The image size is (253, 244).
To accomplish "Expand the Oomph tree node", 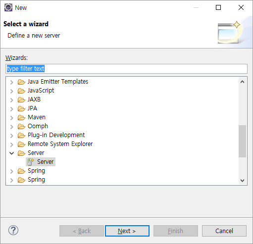I will [12, 127].
